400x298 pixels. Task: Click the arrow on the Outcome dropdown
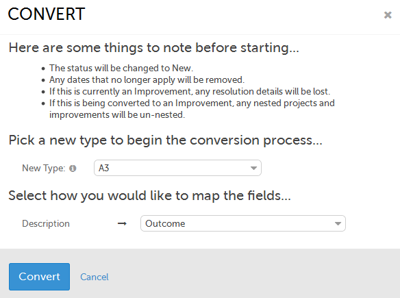click(338, 224)
